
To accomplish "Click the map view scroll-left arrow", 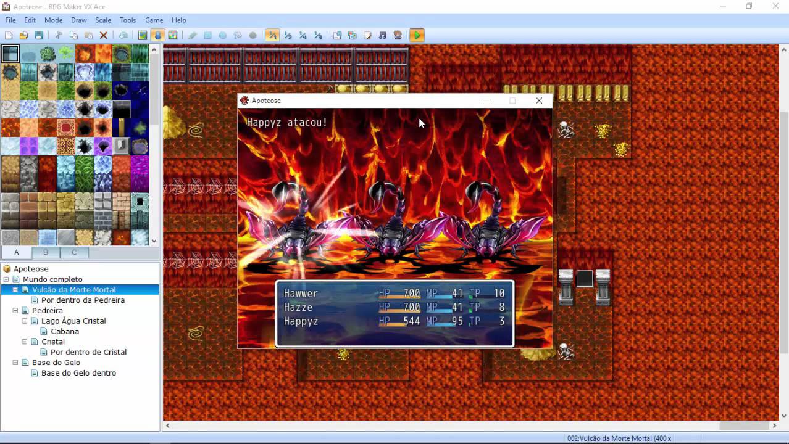I will point(168,425).
